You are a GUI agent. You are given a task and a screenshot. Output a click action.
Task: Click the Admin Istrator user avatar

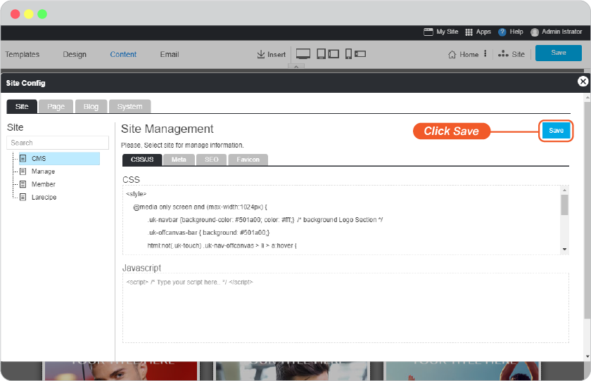pyautogui.click(x=534, y=32)
